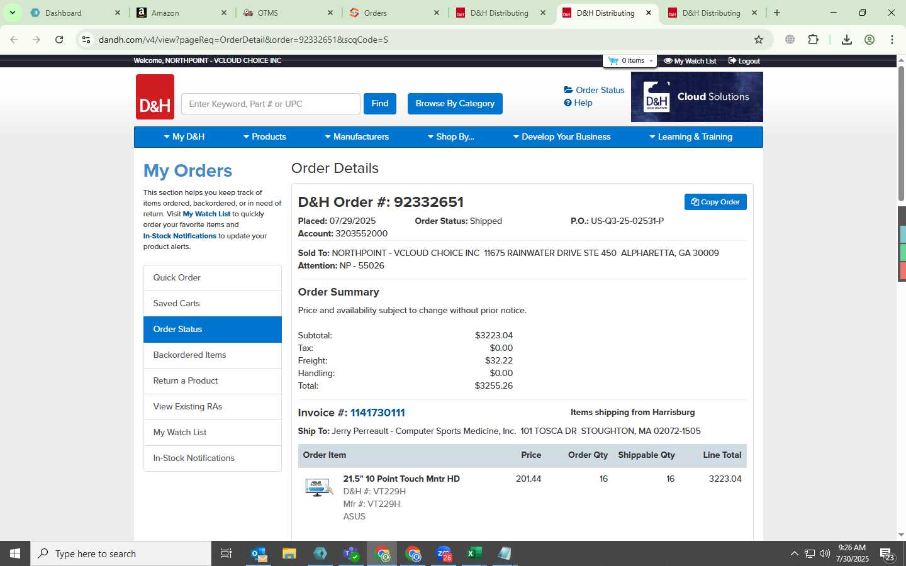Click the Find button
906x566 pixels.
pos(380,104)
